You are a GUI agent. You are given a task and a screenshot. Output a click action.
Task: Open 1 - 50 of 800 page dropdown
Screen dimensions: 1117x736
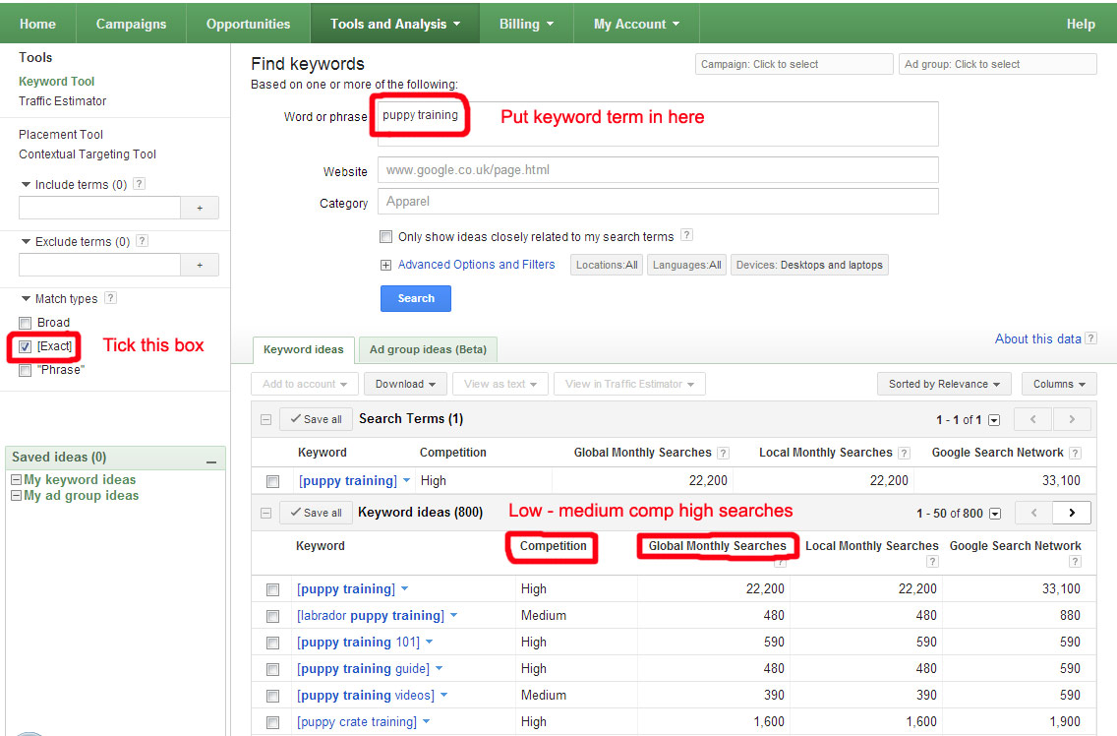[995, 514]
